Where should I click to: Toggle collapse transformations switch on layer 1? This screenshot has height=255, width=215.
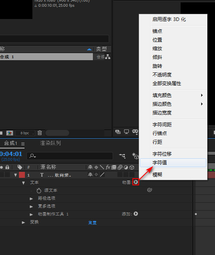pyautogui.click(x=96, y=175)
